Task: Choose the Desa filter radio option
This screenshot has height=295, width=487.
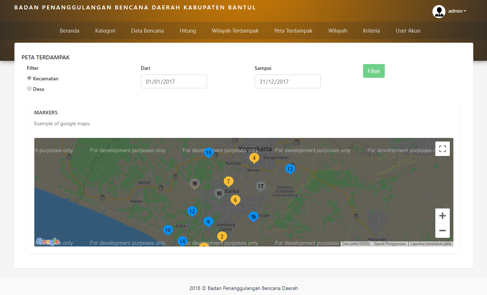Action: pyautogui.click(x=29, y=89)
